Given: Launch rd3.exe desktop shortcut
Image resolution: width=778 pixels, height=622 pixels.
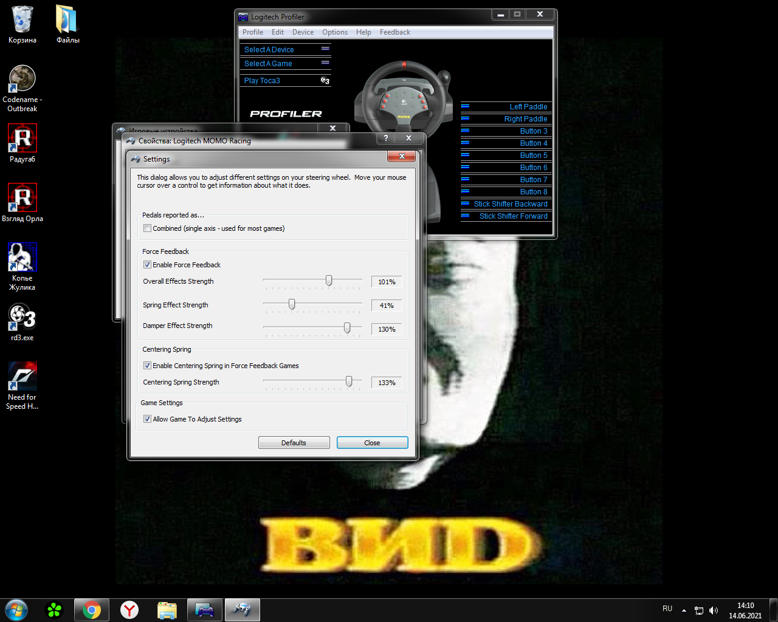Looking at the screenshot, I should click(x=22, y=317).
